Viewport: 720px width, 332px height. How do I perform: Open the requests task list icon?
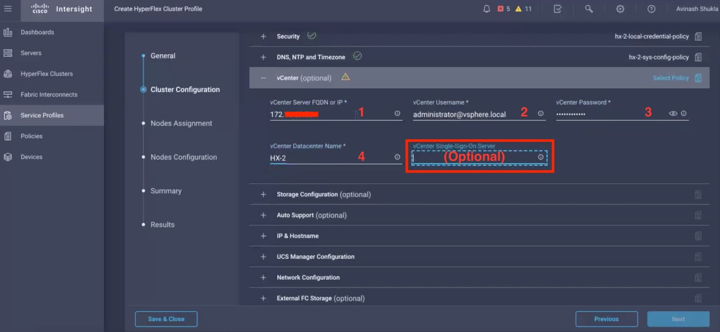(557, 9)
